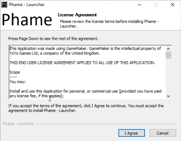Click the disabled maximize window button
This screenshot has width=181, height=141.
pyautogui.click(x=156, y=5)
